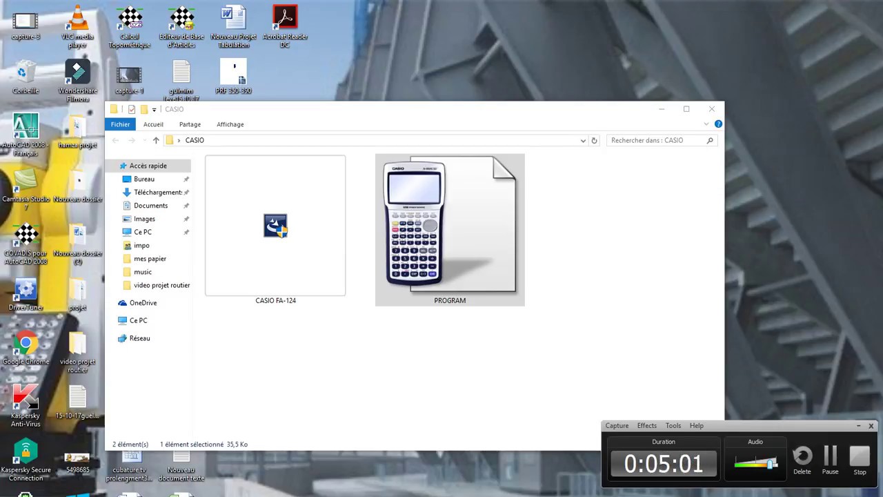Open the hamza projet desktop folder

(x=77, y=133)
